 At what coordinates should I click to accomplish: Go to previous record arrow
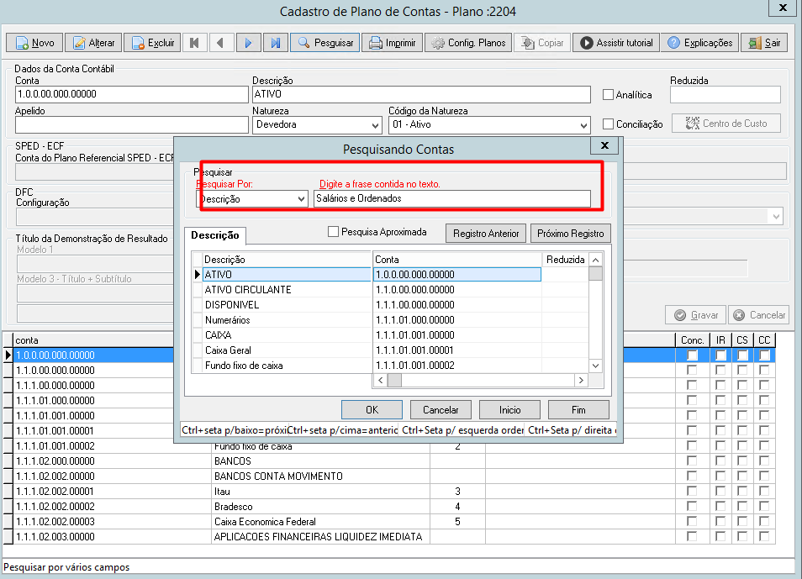221,43
